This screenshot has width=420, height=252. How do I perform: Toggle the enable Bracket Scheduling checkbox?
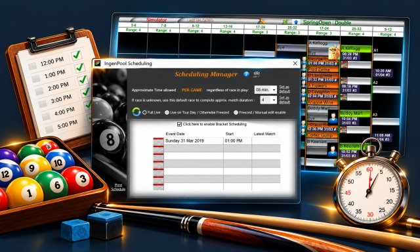[x=179, y=124]
